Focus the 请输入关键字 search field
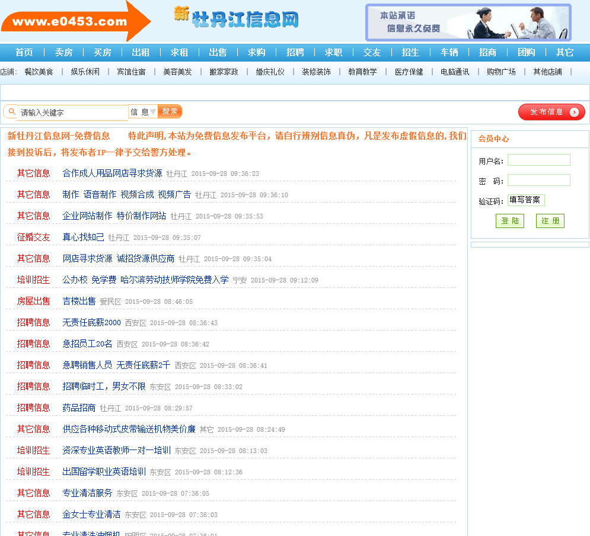The image size is (590, 536). click(72, 113)
